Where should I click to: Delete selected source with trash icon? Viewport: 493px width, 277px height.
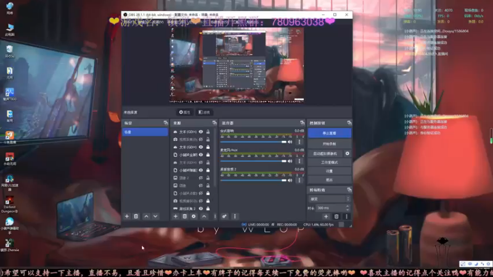184,217
